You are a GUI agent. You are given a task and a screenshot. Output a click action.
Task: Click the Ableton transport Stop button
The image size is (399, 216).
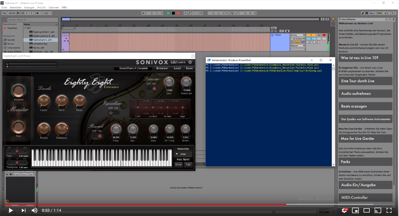[x=173, y=13]
